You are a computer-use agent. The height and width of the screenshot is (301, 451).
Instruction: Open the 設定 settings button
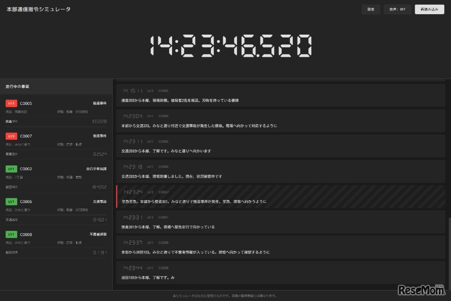coord(371,9)
